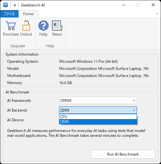Click the Operating System value text

[88, 61]
